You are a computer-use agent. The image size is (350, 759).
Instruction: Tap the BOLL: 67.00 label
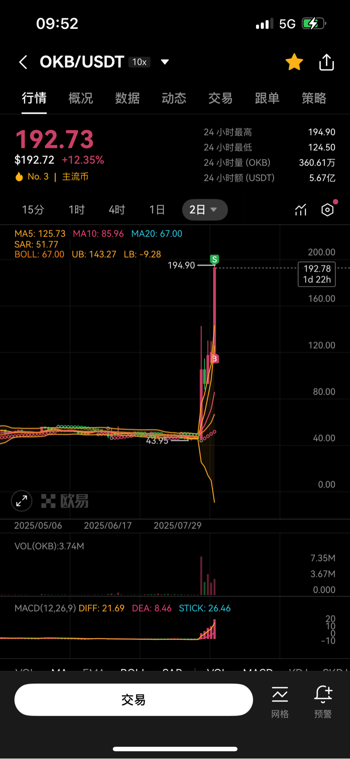(39, 254)
